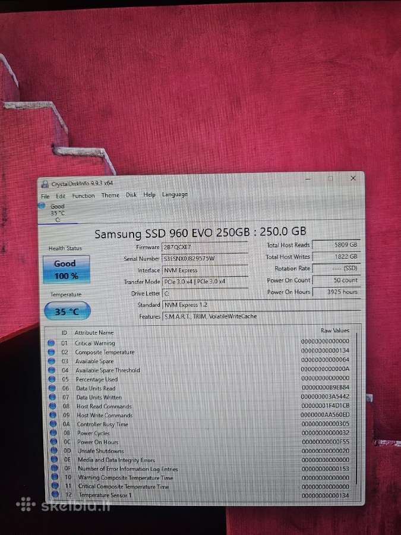Click raw value 00000000B9EB84
Image resolution: width=401 pixels, height=535 pixels.
pos(326,388)
